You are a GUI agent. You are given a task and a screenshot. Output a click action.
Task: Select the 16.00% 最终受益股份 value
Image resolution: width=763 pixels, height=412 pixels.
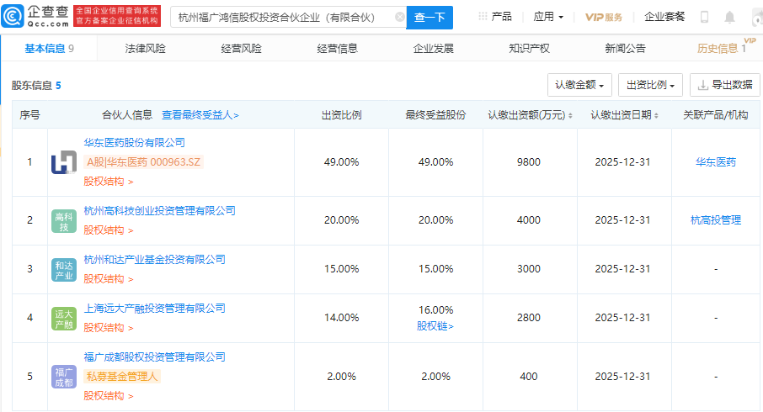click(435, 309)
